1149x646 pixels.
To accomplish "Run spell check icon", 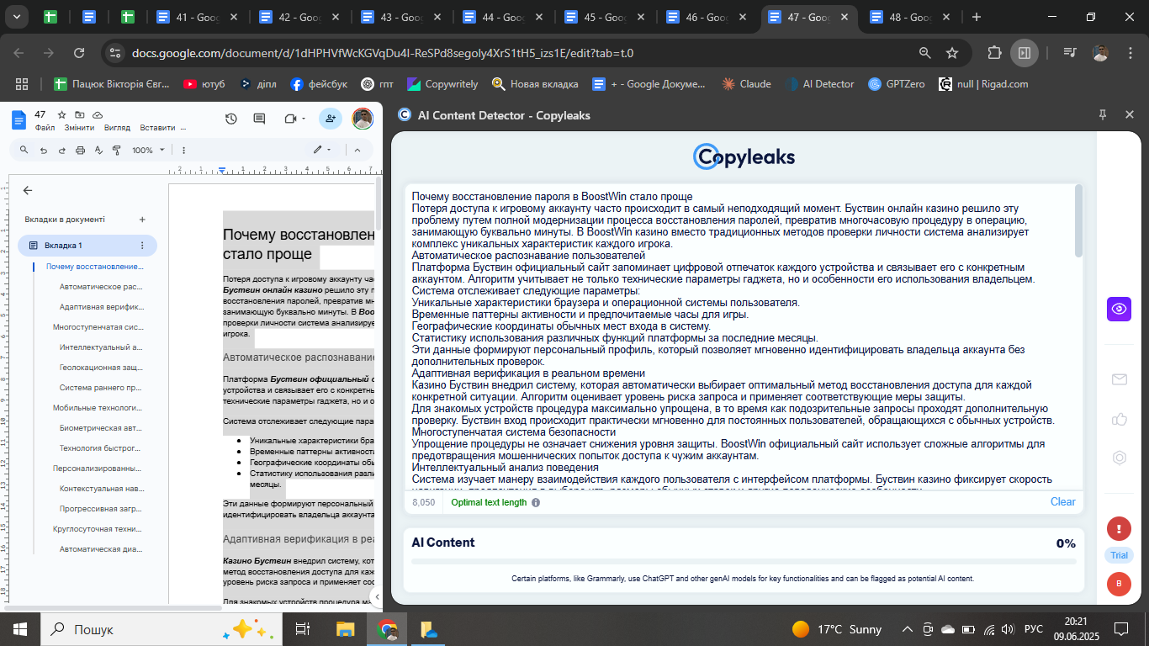I will coord(98,150).
